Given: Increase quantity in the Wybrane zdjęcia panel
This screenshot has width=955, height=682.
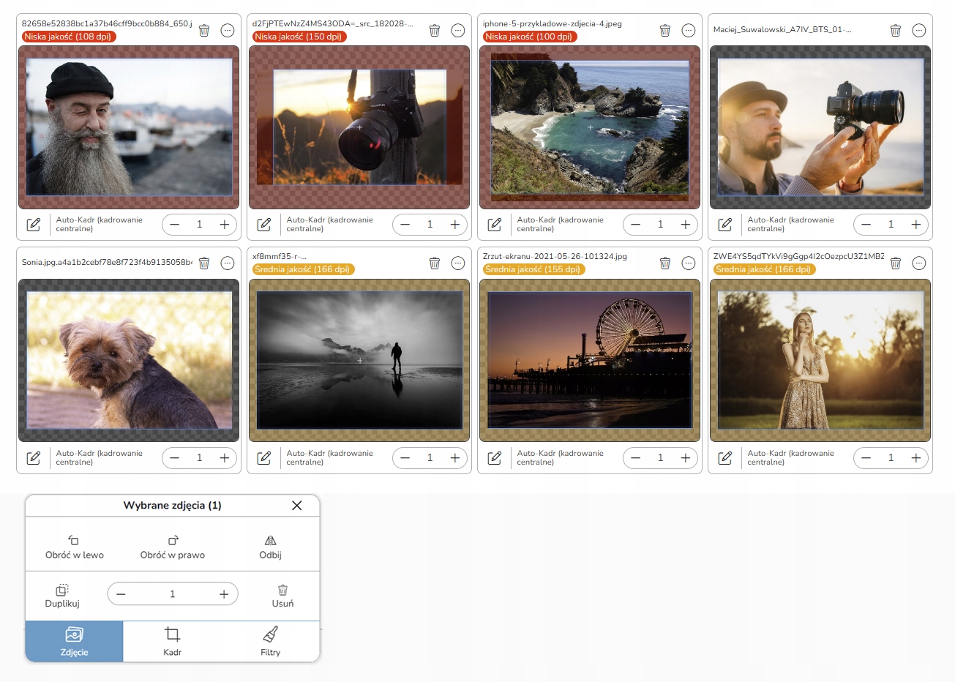Looking at the screenshot, I should (224, 594).
